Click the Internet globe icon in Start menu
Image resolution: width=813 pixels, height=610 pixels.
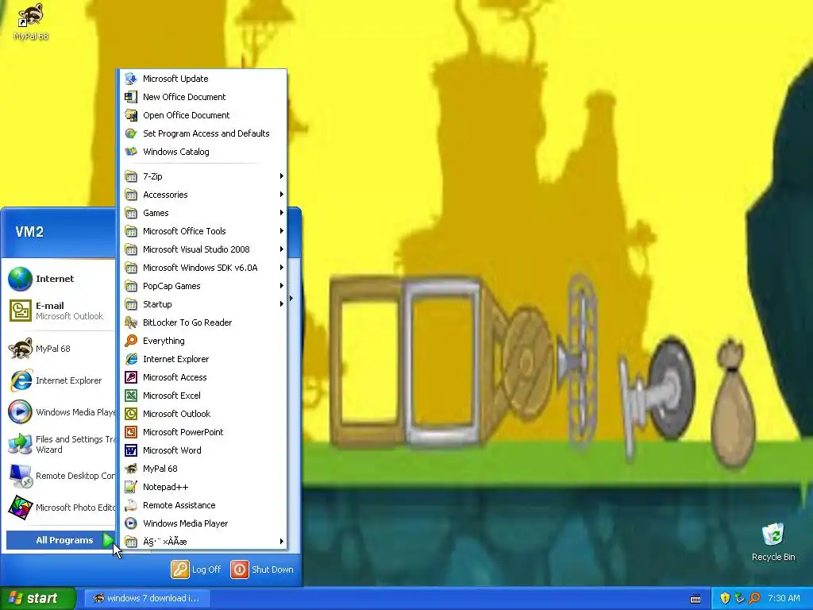click(x=20, y=279)
